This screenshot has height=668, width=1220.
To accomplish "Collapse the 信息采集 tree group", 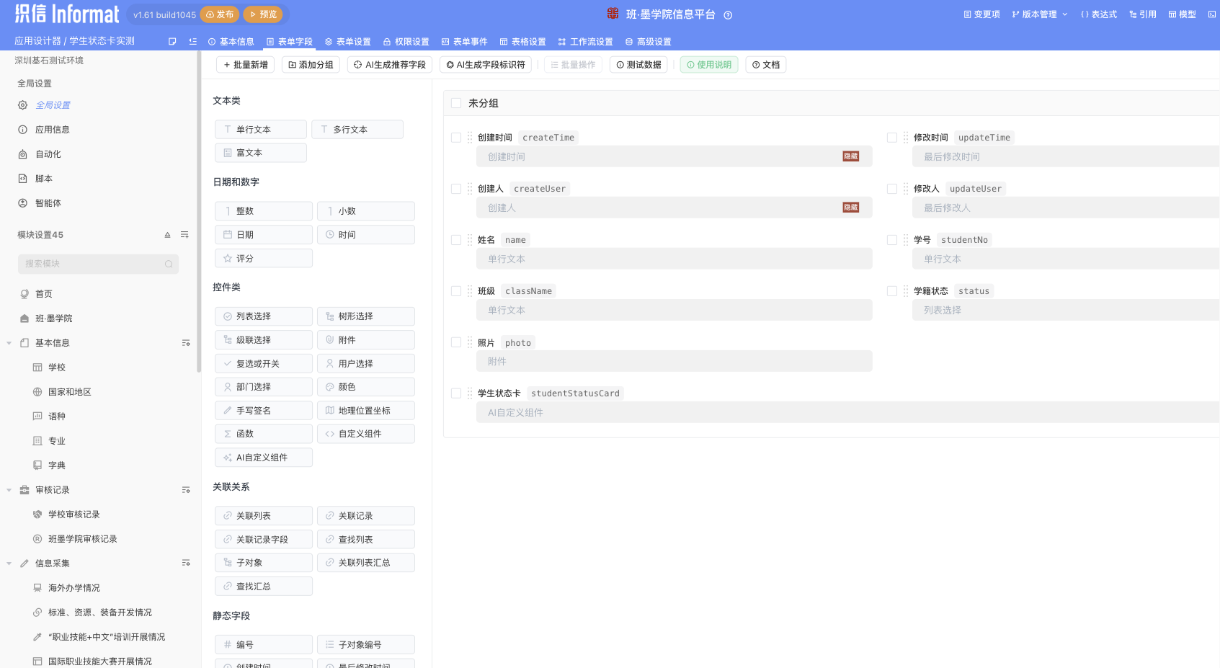I will pos(9,564).
